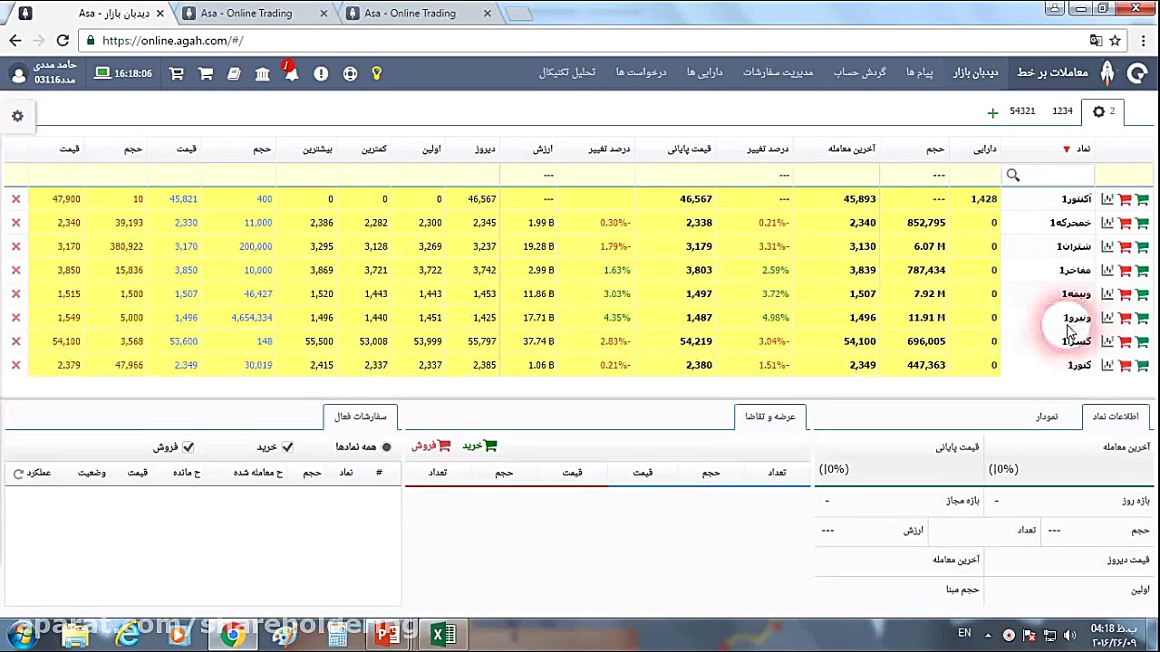Click the bank building icon
The image size is (1160, 652).
[263, 73]
